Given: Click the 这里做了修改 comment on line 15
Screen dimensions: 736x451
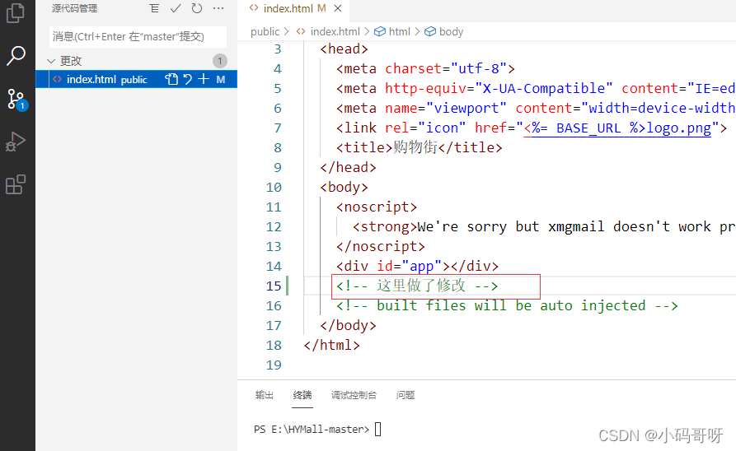Looking at the screenshot, I should [417, 286].
